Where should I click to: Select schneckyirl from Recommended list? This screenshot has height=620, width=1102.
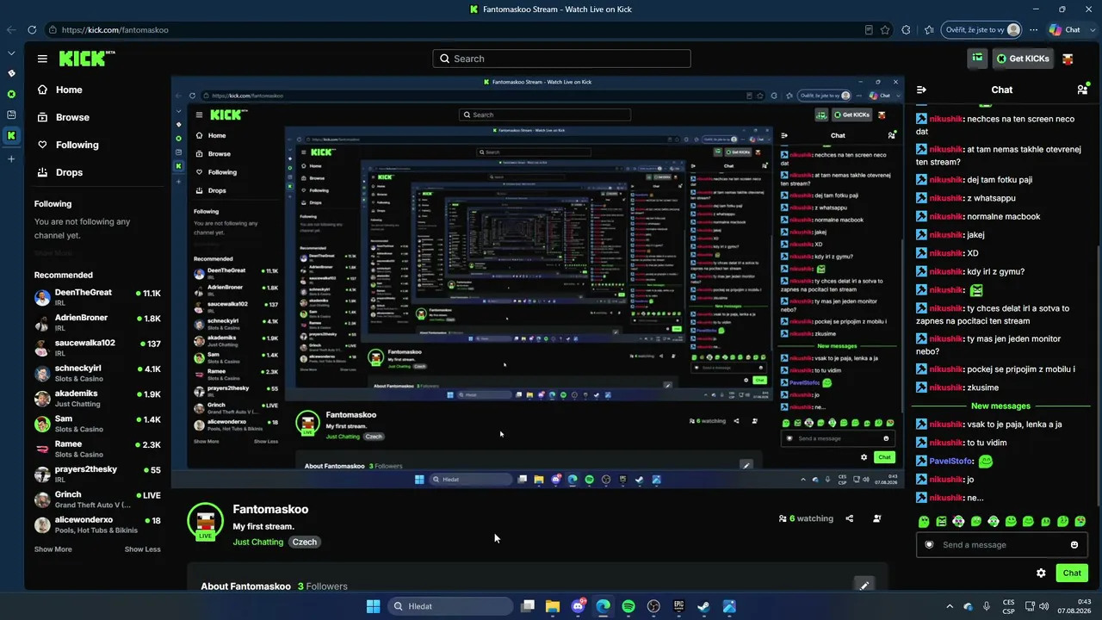(x=97, y=373)
